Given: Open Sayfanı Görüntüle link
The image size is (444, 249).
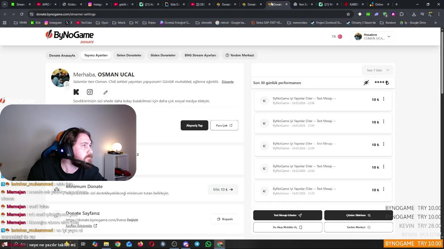Looking at the screenshot, I should pyautogui.click(x=81, y=226).
